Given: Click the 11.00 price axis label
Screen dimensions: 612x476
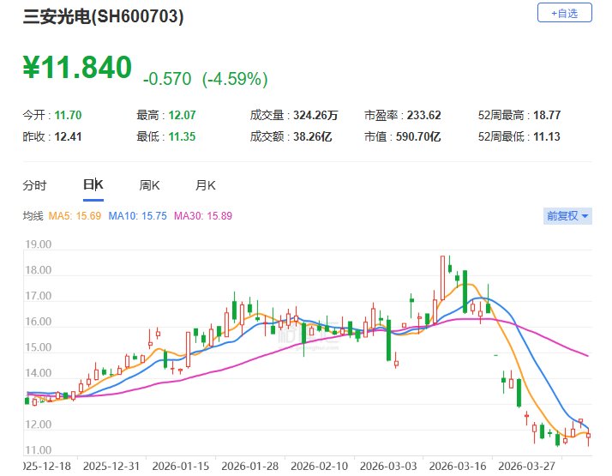Looking at the screenshot, I should coord(39,450).
